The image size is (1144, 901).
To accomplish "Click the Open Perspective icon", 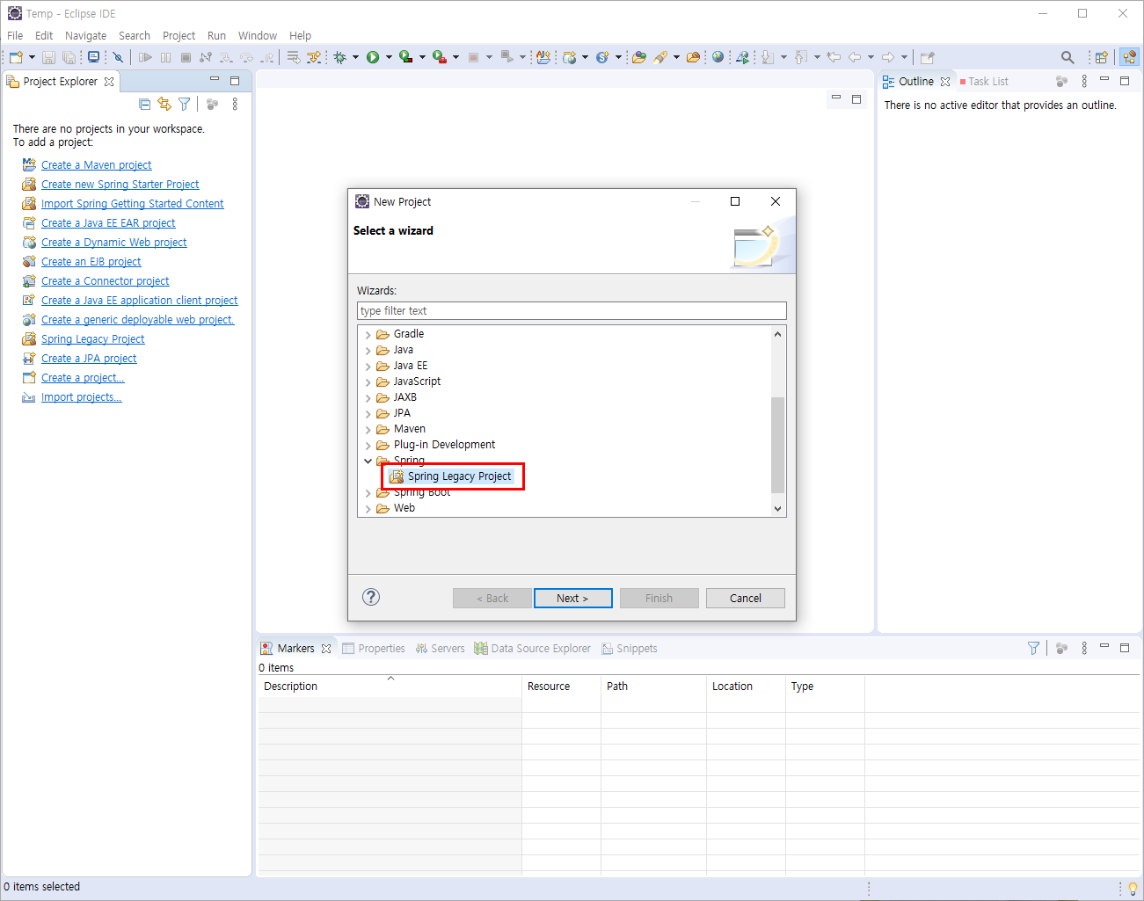I will click(1101, 57).
